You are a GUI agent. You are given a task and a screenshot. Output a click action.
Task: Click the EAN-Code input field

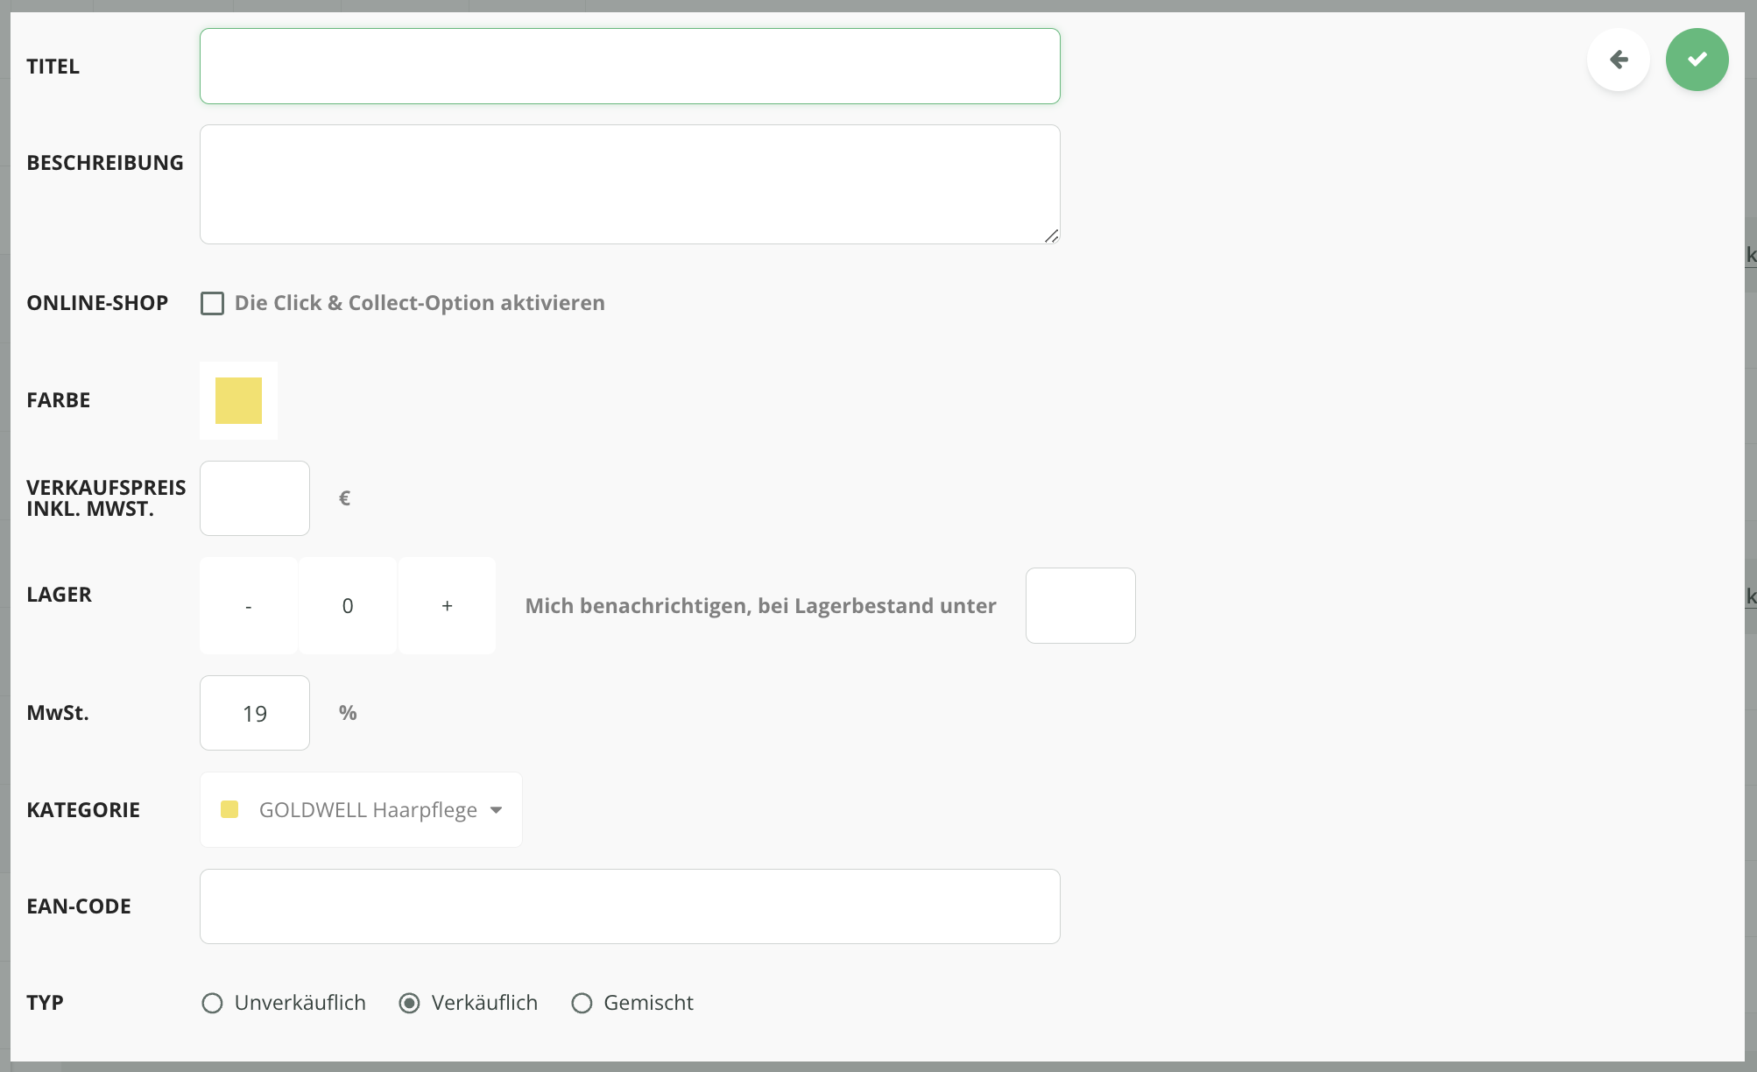[630, 906]
